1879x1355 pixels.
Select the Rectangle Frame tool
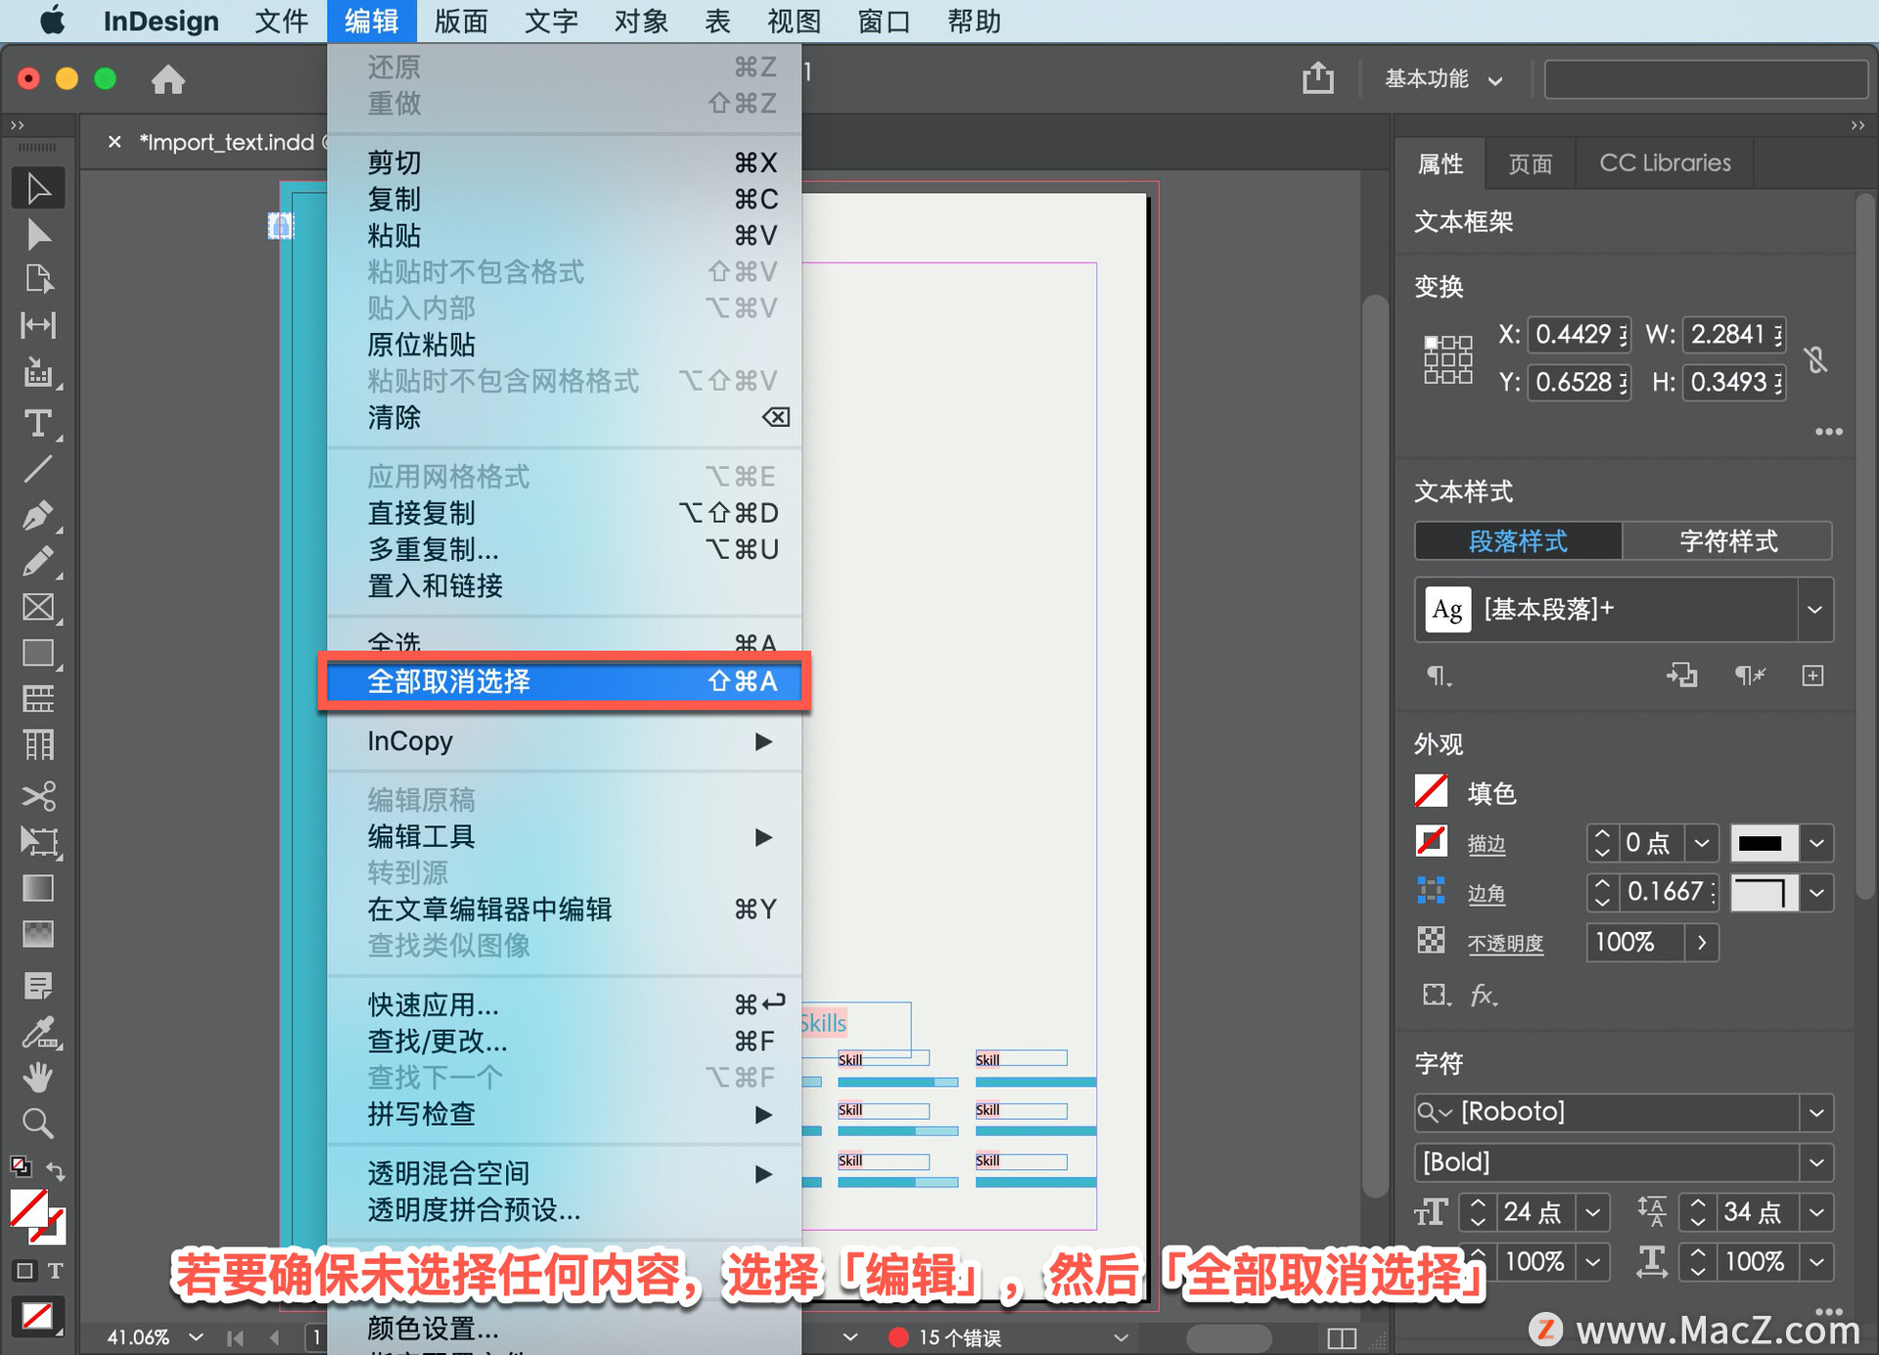pyautogui.click(x=38, y=607)
